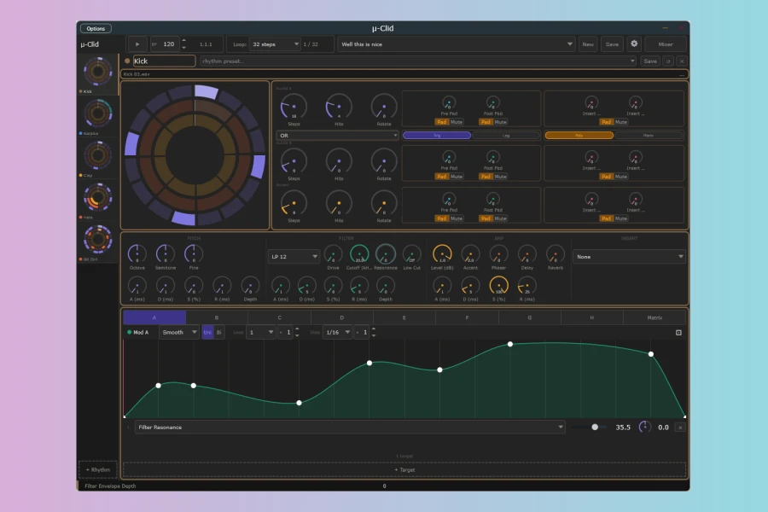Image resolution: width=768 pixels, height=512 pixels.
Task: Add a new rhythm with + Rhythm
Action: (97, 469)
